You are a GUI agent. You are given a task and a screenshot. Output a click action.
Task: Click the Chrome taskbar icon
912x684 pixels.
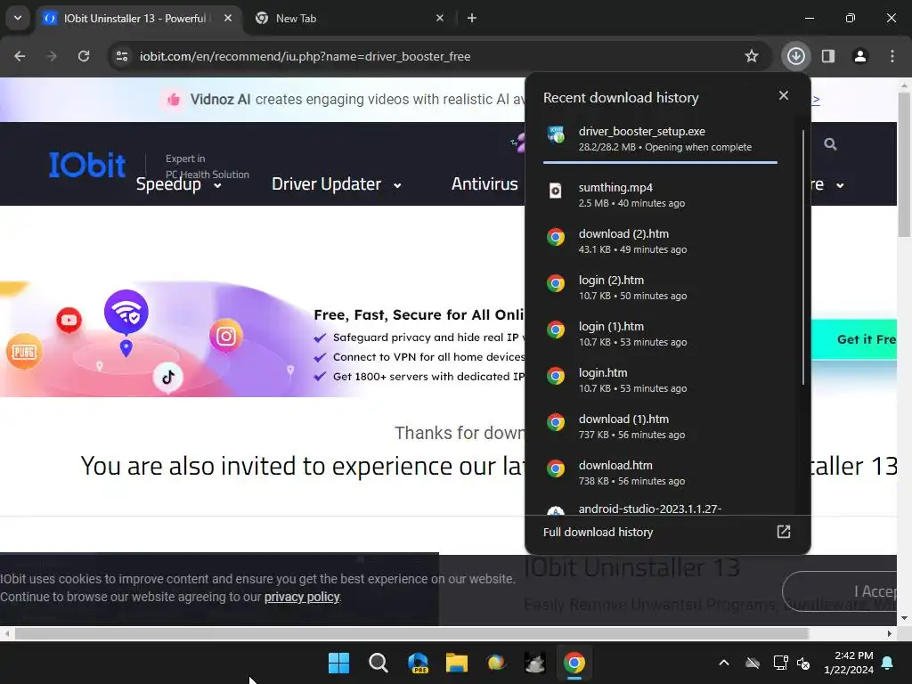(574, 663)
